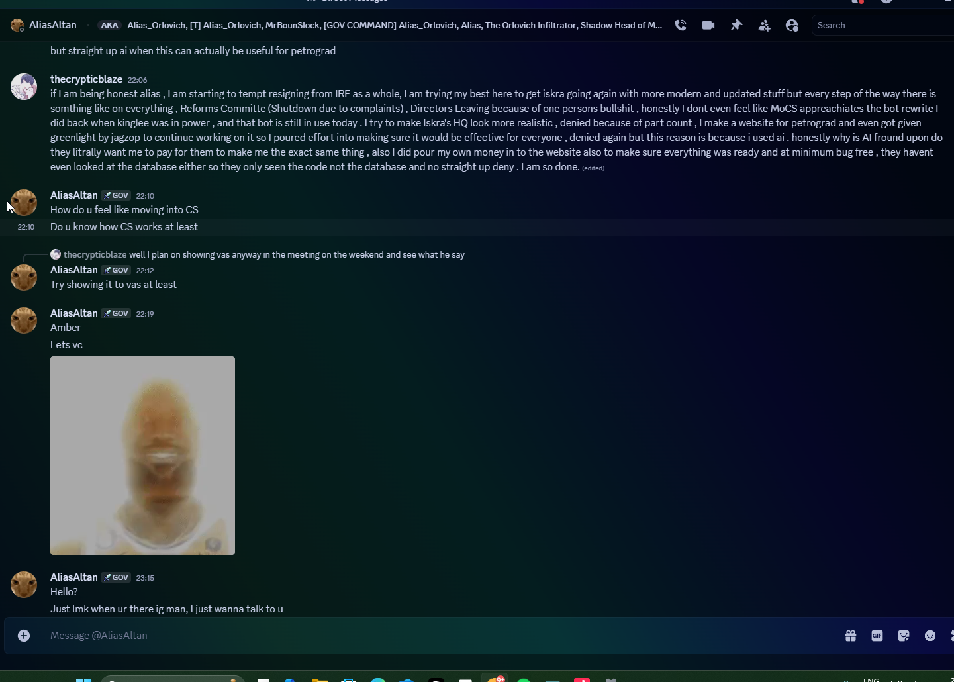Image resolution: width=954 pixels, height=682 pixels.
Task: Click AliasAltan username at 22:19
Action: point(74,313)
